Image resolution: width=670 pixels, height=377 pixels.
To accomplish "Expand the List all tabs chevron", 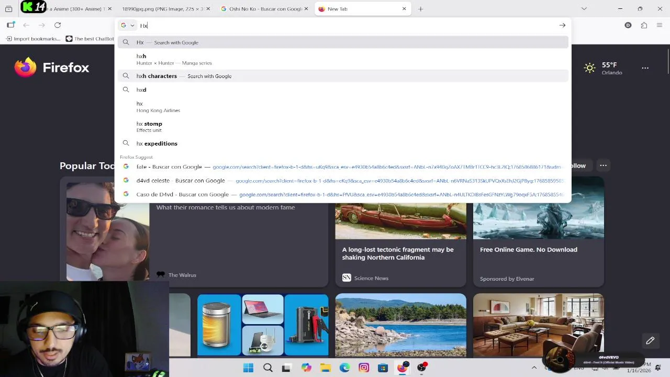I will [x=584, y=9].
